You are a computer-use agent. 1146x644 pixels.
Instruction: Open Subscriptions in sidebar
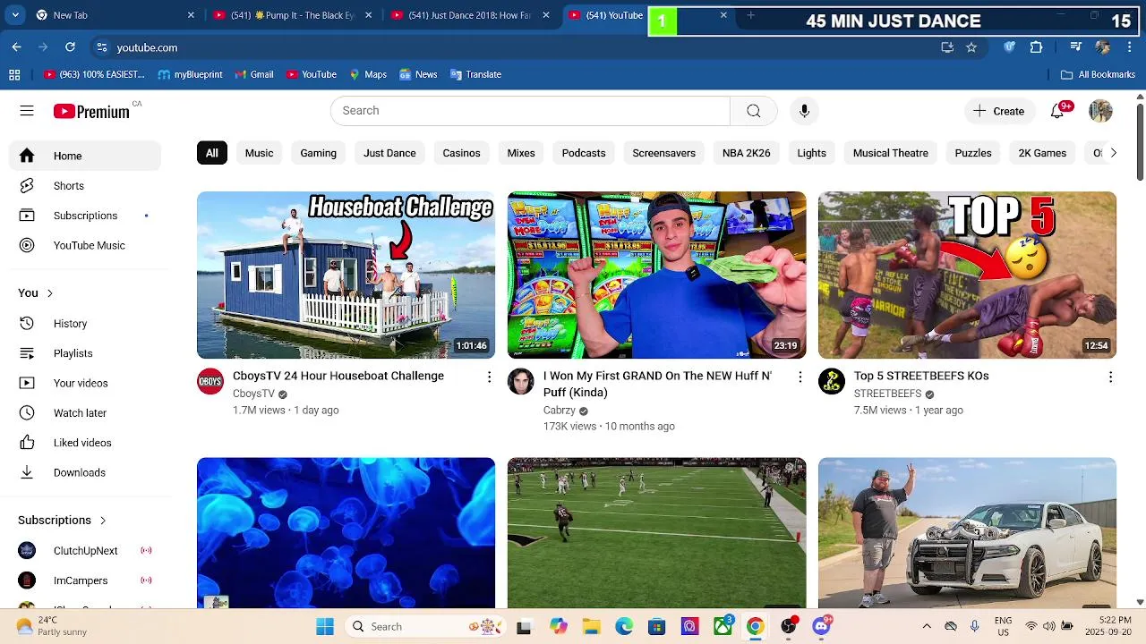tap(85, 216)
